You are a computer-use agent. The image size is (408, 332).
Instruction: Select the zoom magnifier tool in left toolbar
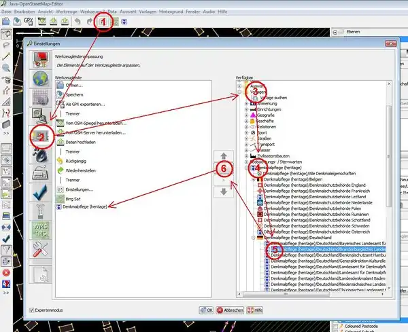(x=6, y=68)
